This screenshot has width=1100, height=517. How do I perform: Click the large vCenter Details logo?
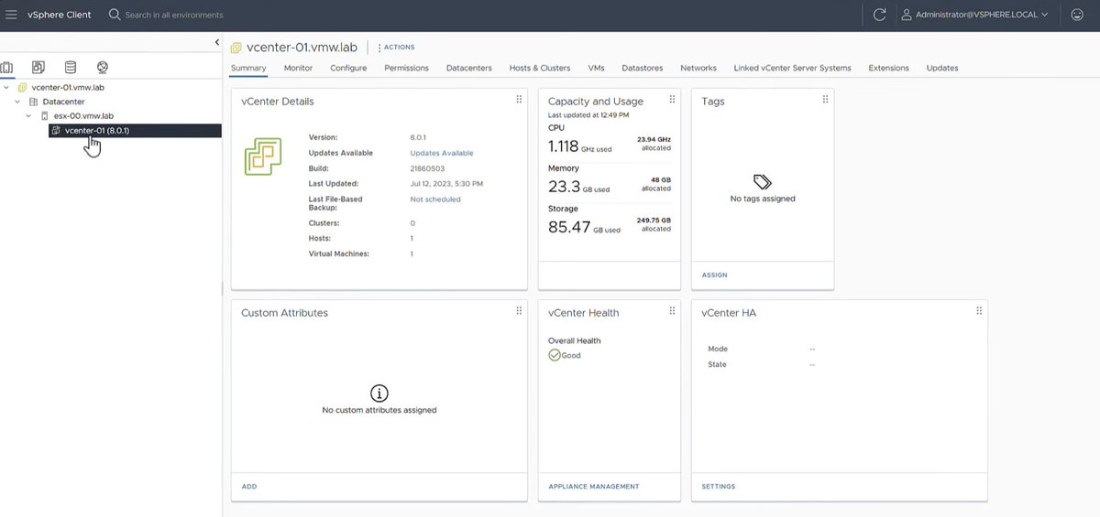coord(262,156)
